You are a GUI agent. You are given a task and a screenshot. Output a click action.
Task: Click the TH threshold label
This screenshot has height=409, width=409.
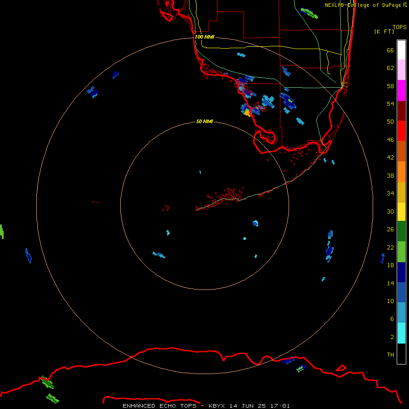click(390, 354)
